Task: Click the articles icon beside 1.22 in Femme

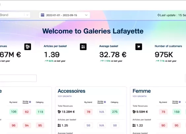Action: 134,125
